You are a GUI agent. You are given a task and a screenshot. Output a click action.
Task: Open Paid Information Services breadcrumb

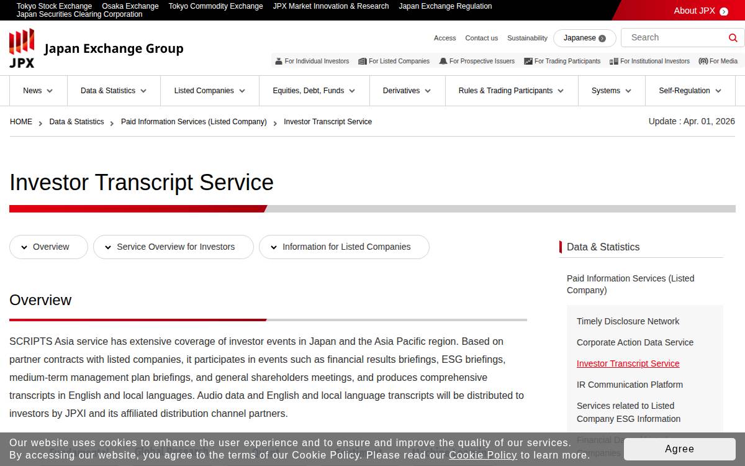click(x=194, y=122)
